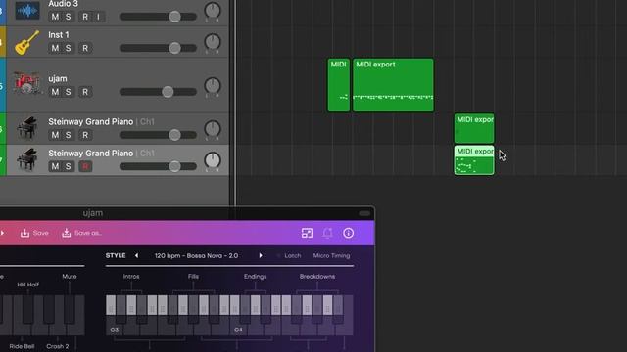Go to previous ujam style arrow
627x352 pixels.
point(136,255)
